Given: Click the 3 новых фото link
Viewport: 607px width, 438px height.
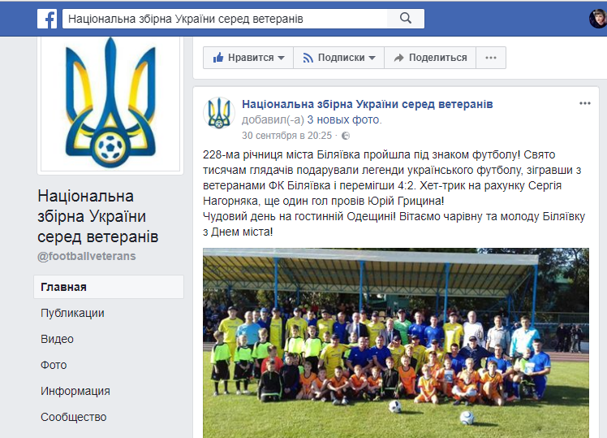Looking at the screenshot, I should pos(344,119).
